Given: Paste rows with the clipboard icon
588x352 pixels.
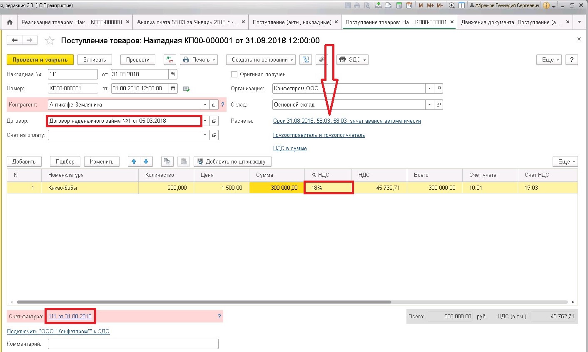Looking at the screenshot, I should 183,161.
